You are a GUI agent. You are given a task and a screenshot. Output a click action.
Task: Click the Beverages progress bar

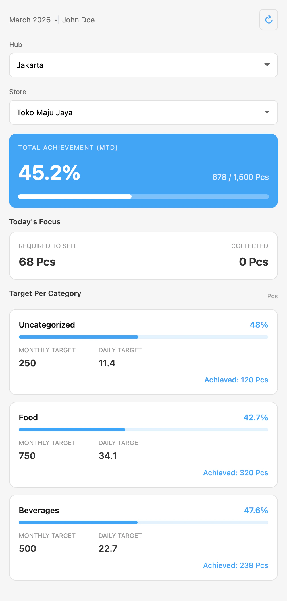pos(143,522)
